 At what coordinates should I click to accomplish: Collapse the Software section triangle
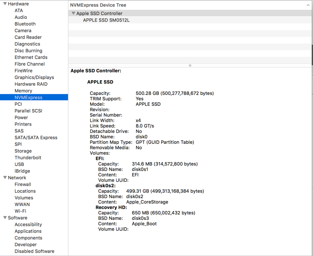pos(5,218)
